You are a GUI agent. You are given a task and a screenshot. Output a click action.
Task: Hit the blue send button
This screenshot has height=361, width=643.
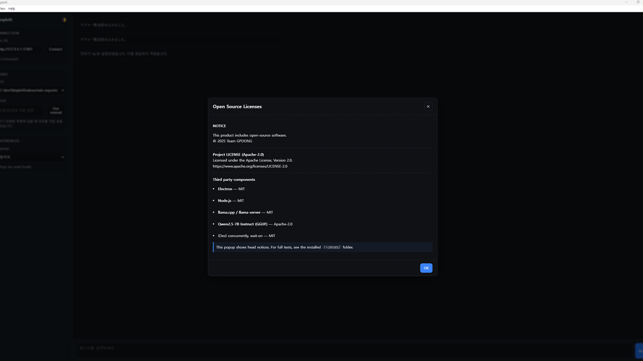[x=639, y=351]
